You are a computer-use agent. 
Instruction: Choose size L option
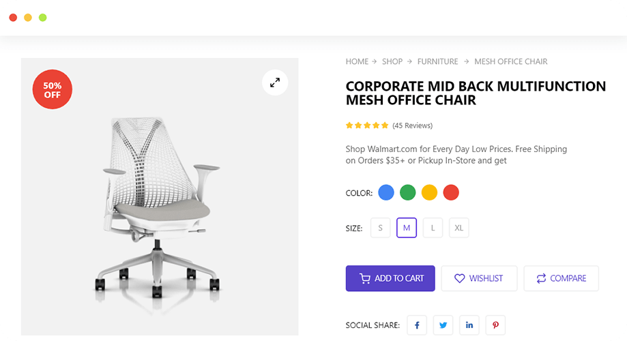pos(433,228)
